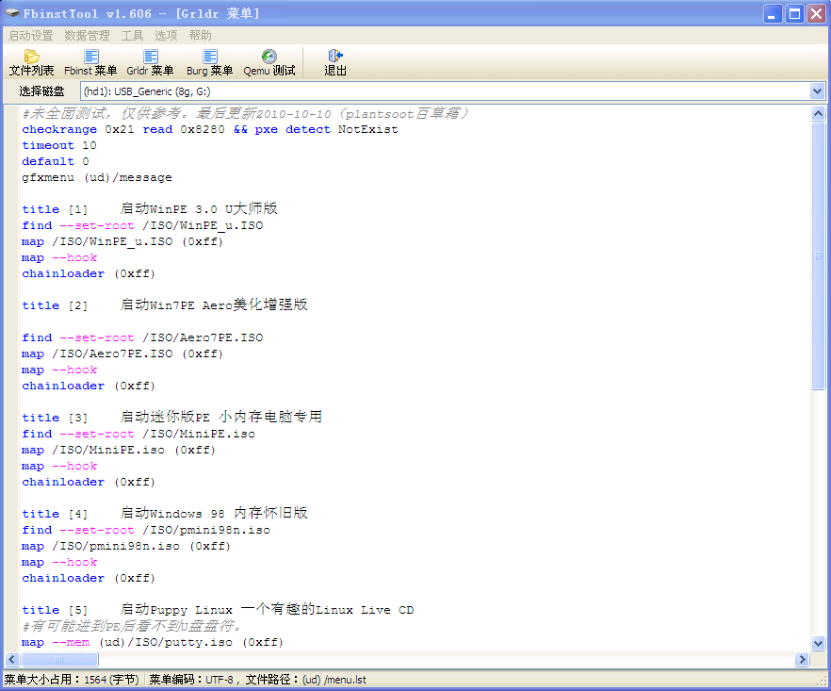
Task: Close the FbinstTool window
Action: (x=817, y=14)
